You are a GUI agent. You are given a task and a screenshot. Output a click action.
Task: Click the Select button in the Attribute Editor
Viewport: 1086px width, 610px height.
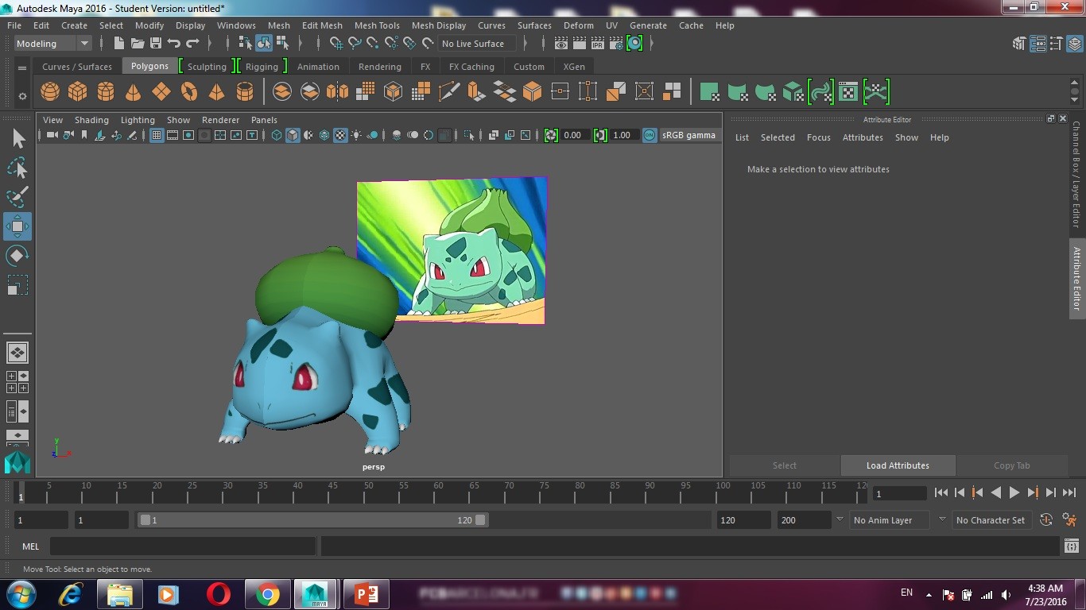pyautogui.click(x=785, y=465)
